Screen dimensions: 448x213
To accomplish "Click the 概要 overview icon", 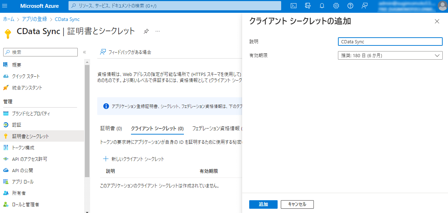I will click(6, 65).
